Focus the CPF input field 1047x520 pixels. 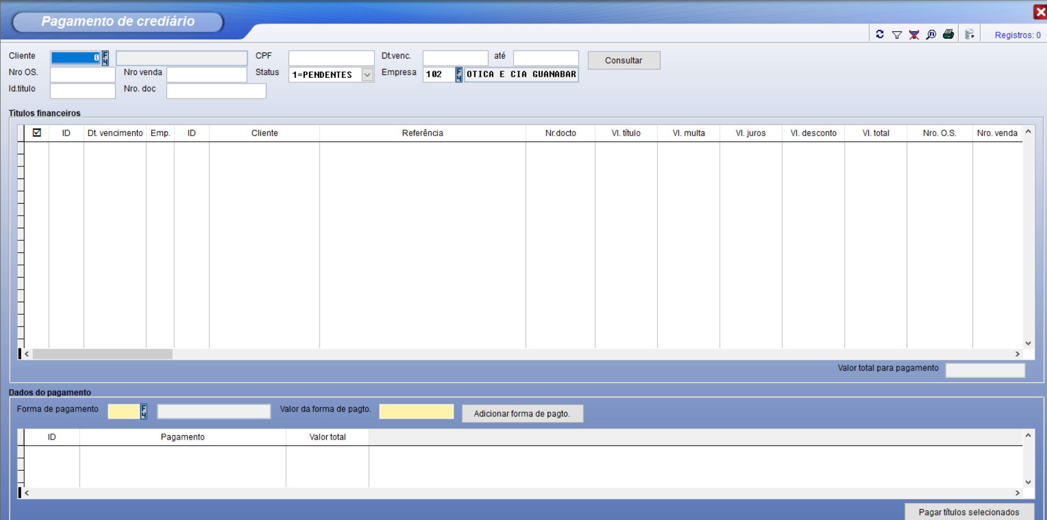click(x=331, y=58)
